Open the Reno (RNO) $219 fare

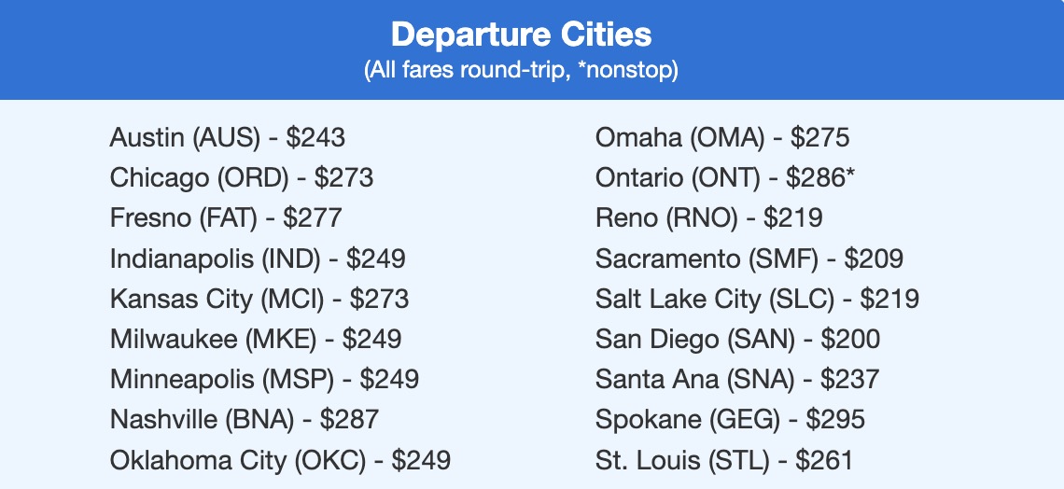(709, 218)
